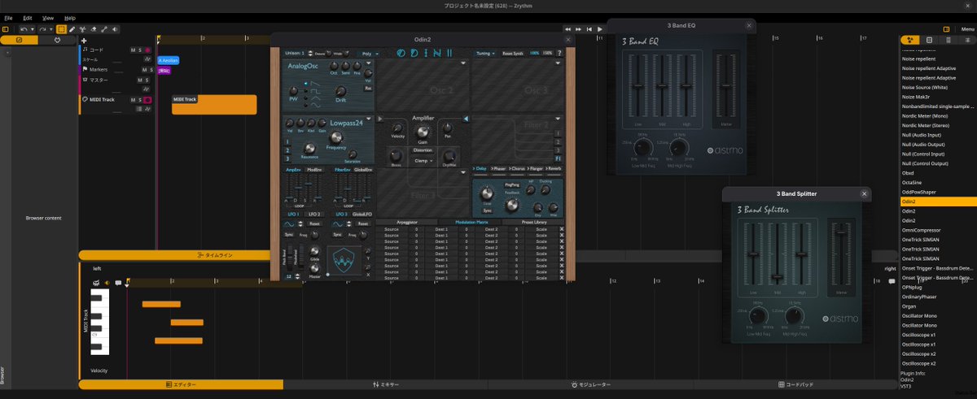Add a new track with plus icon
Screen dimensions: 977x399
click(84, 41)
